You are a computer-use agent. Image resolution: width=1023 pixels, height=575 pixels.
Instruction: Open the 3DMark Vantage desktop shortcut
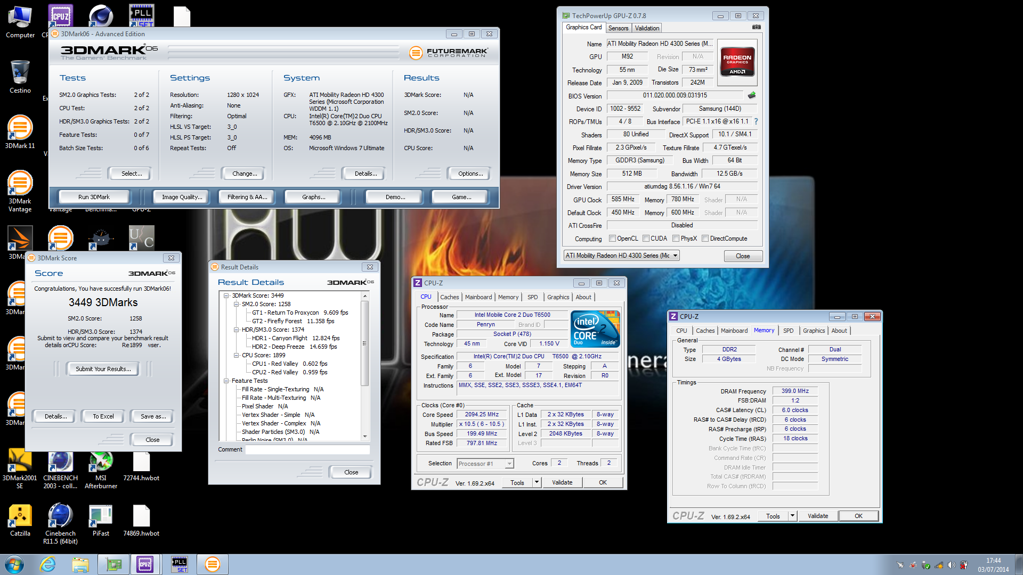(20, 192)
